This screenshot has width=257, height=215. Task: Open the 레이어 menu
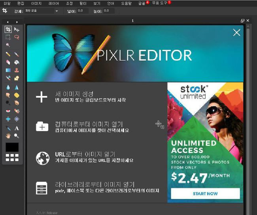(x=54, y=3)
